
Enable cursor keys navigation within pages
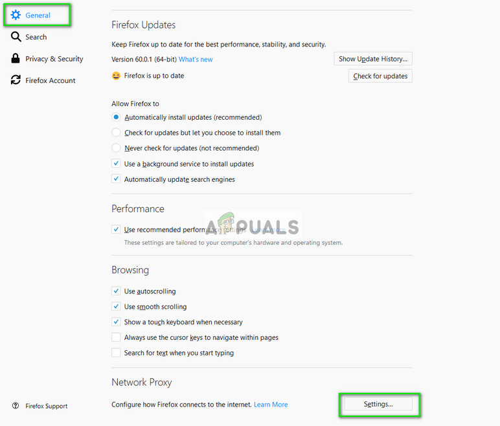click(x=116, y=337)
